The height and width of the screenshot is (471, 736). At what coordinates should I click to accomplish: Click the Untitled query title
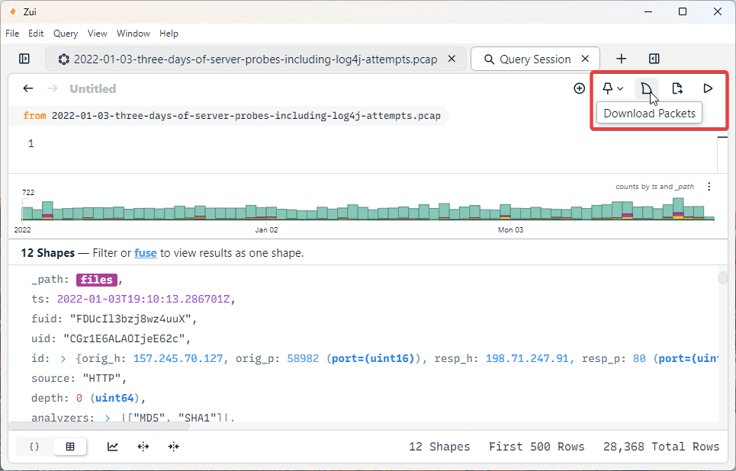93,88
